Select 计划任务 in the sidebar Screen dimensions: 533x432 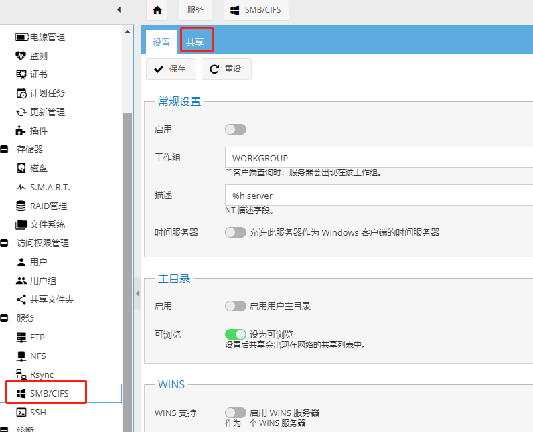pyautogui.click(x=47, y=93)
